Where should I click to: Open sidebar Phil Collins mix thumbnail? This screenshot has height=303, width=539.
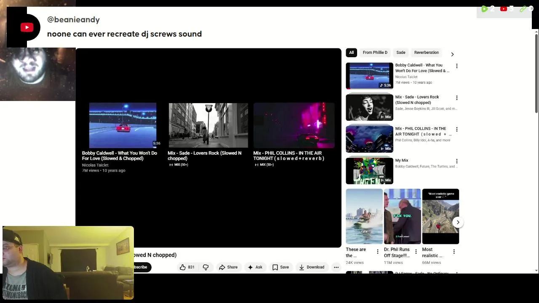click(x=369, y=139)
